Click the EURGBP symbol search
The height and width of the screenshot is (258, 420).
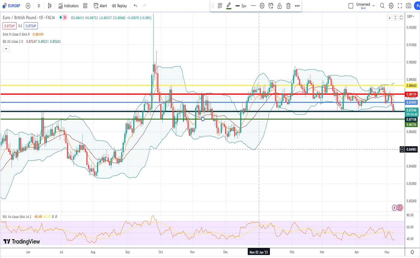pos(12,6)
